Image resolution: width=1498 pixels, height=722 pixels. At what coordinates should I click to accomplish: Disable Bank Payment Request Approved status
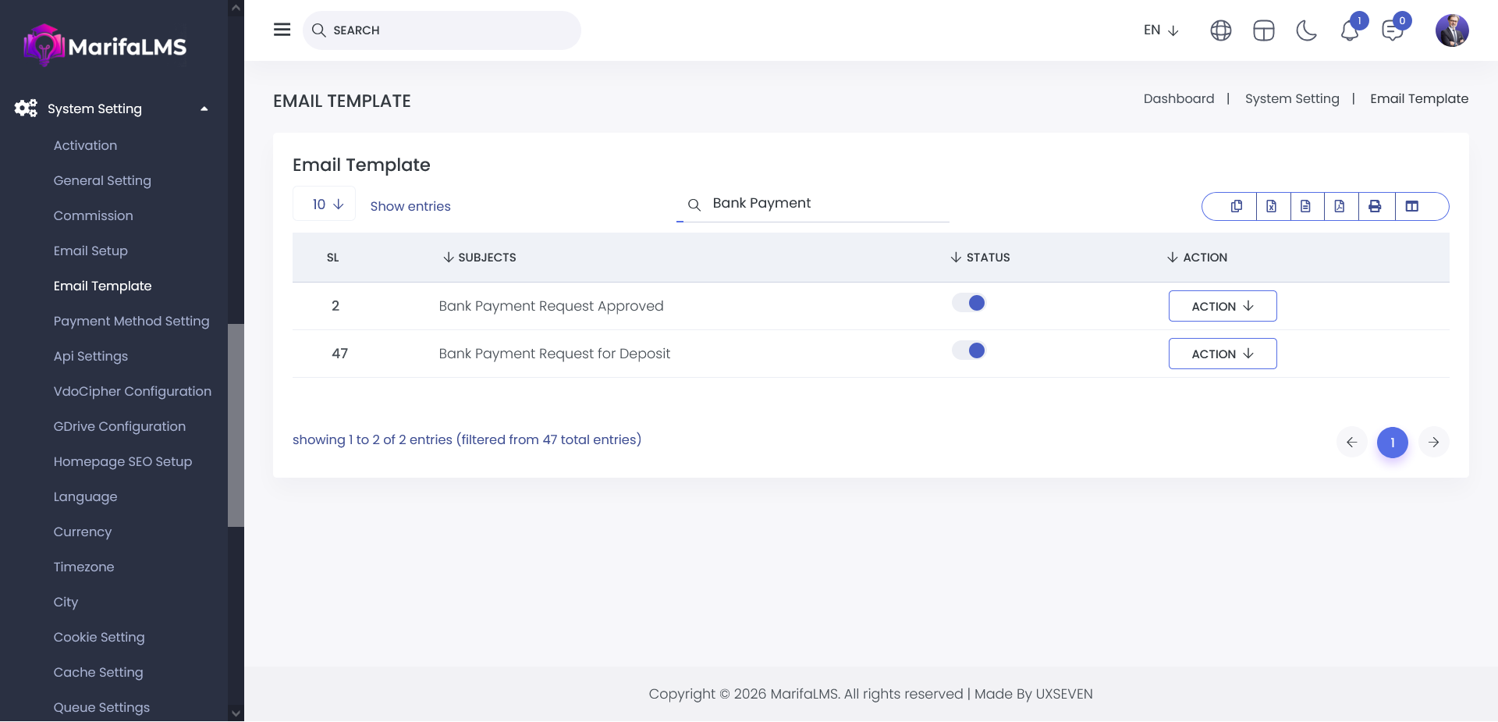pos(969,303)
